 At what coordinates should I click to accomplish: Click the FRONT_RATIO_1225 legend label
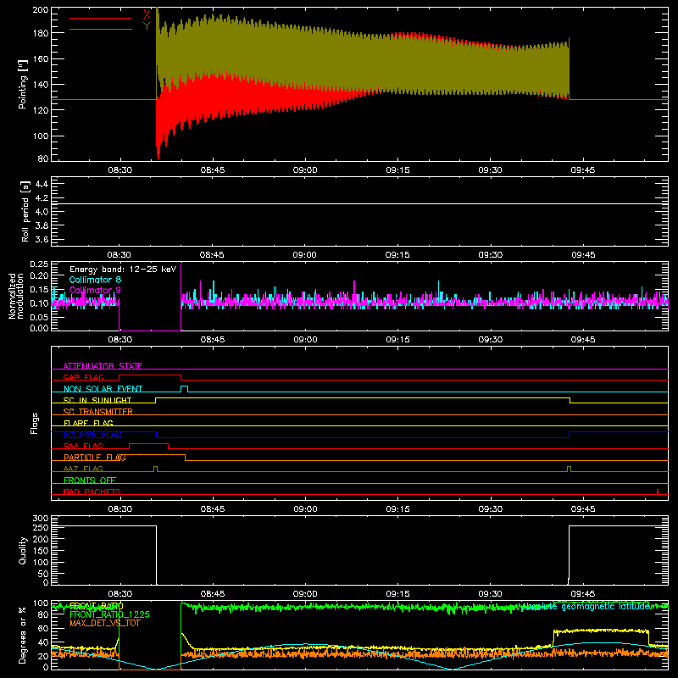(110, 614)
